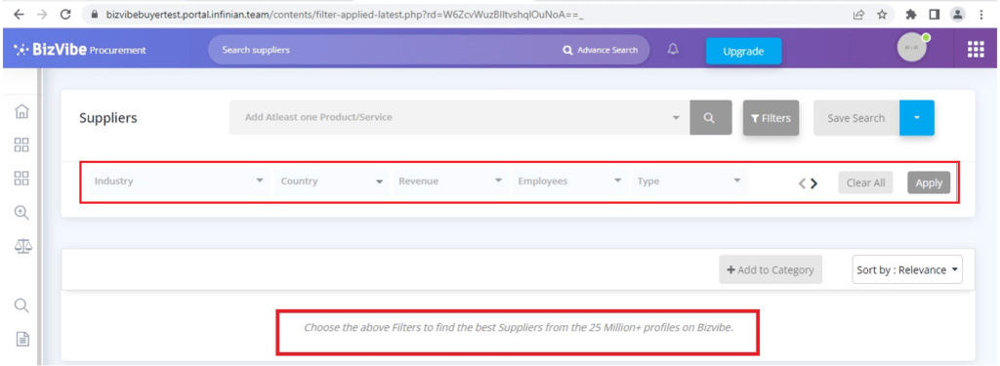Click the compare scales sidebar icon
Image resolution: width=1000 pixels, height=366 pixels.
coord(22,246)
